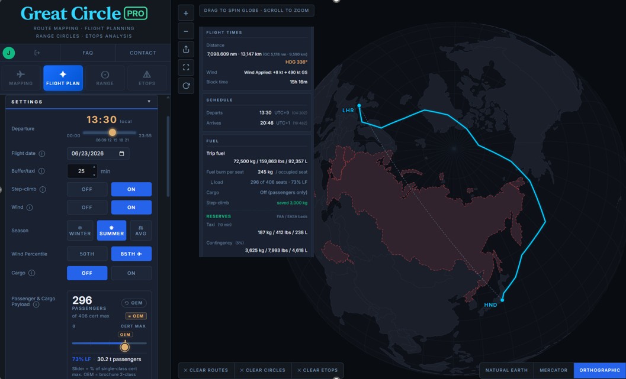Click the departure time slider handle
The width and height of the screenshot is (626, 379).
(x=112, y=132)
